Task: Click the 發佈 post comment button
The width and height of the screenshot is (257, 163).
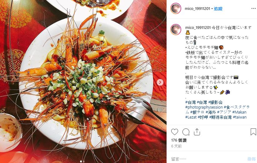Action: pos(251,159)
